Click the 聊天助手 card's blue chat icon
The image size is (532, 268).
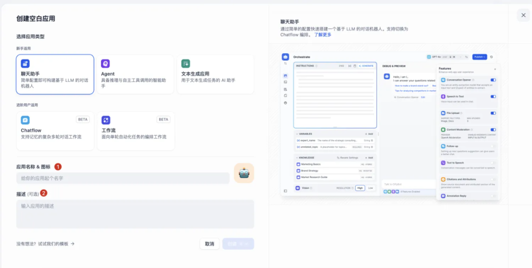(25, 64)
